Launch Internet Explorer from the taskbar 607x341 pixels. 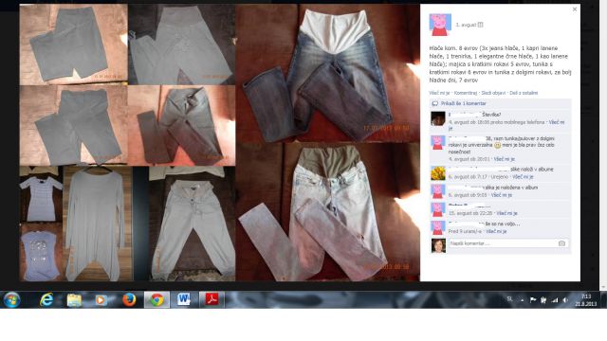46,299
